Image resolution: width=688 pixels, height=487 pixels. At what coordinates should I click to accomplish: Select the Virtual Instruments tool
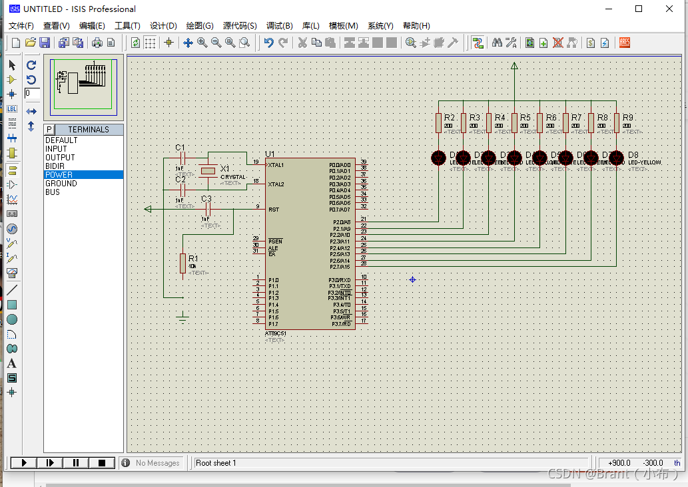[11, 272]
